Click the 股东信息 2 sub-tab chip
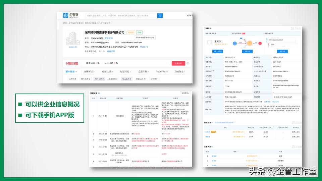 pyautogui.click(x=86, y=79)
